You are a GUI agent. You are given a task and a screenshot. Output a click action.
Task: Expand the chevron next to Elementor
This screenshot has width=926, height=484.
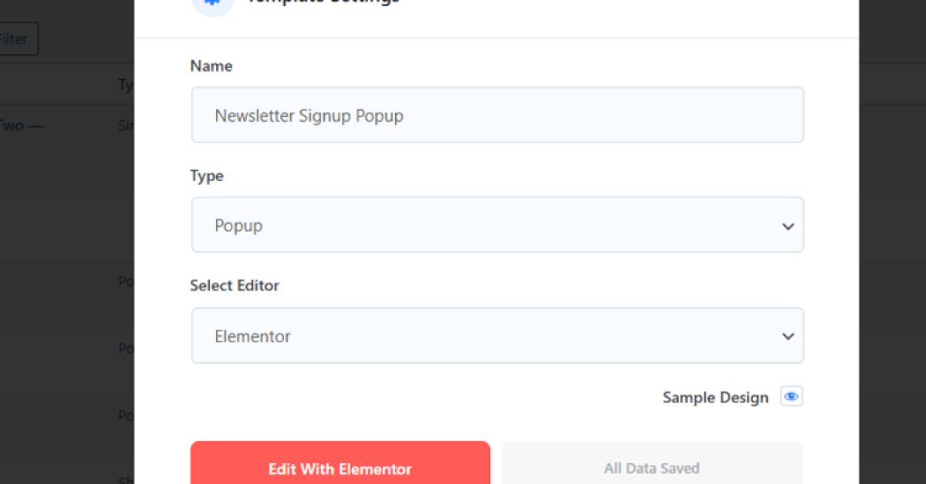pos(788,336)
